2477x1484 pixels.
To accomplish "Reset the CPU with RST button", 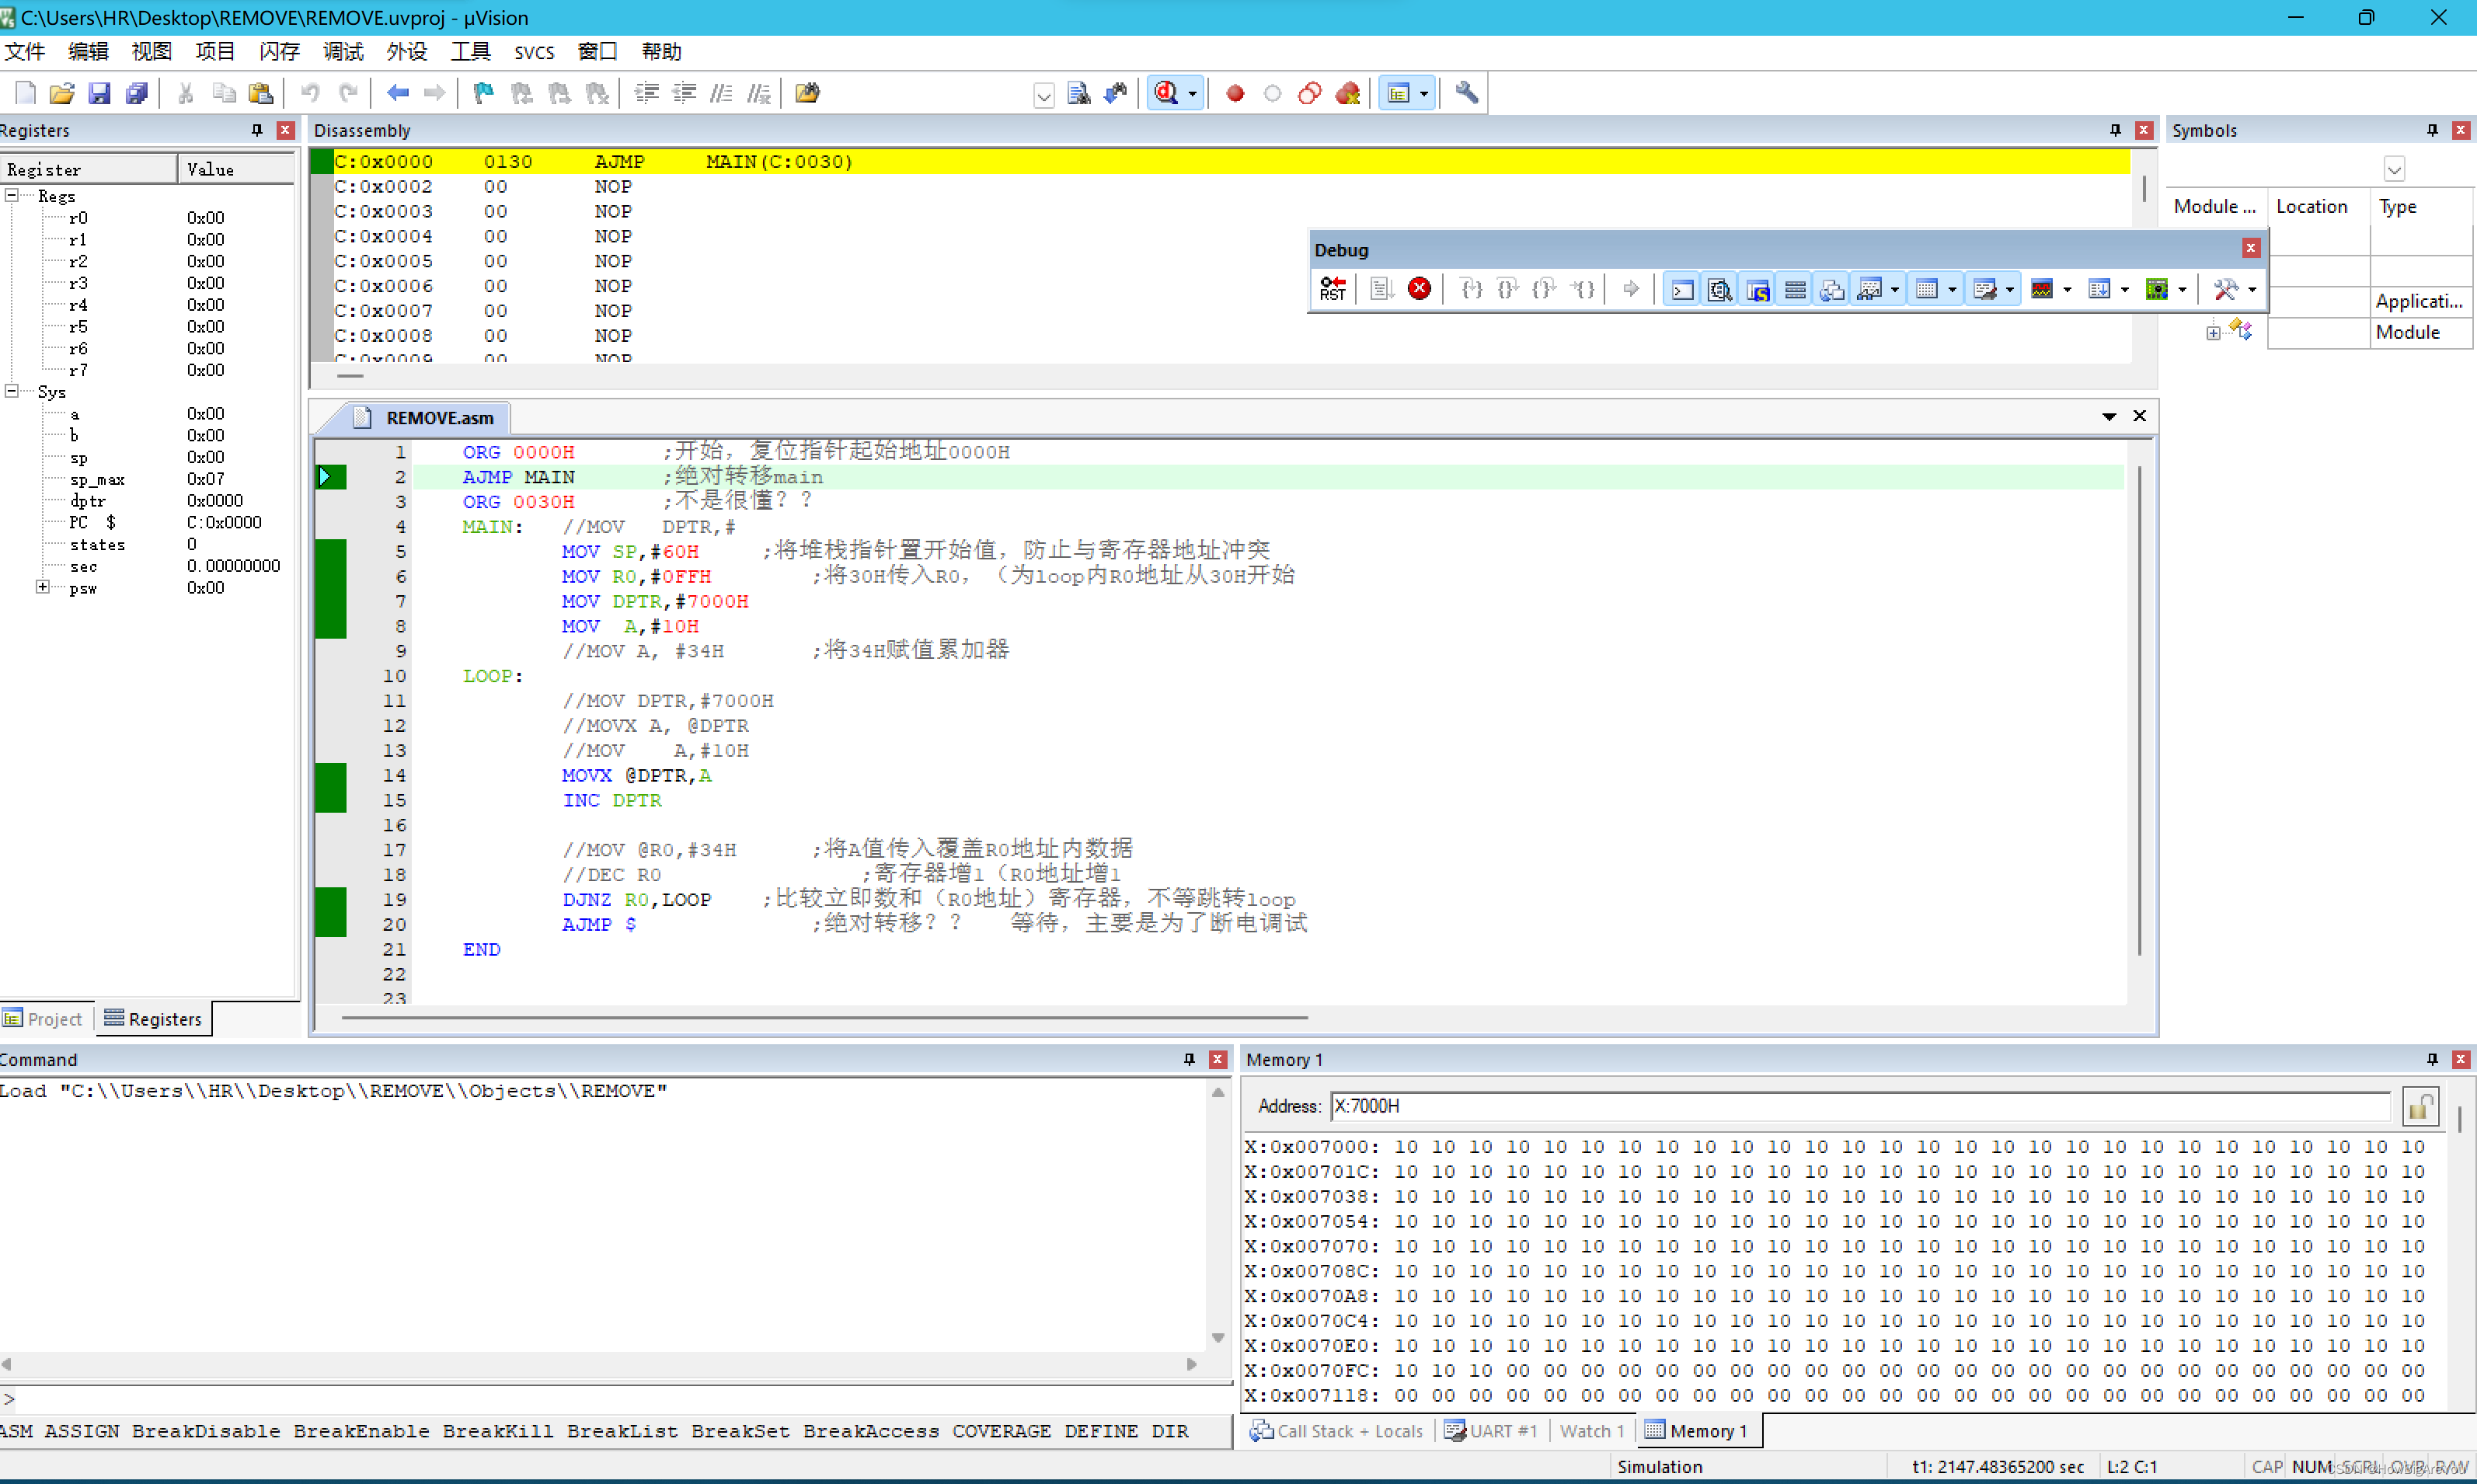I will (x=1332, y=289).
